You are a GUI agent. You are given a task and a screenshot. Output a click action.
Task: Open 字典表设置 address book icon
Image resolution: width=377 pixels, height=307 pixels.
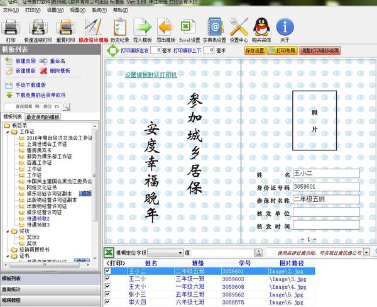(x=215, y=27)
